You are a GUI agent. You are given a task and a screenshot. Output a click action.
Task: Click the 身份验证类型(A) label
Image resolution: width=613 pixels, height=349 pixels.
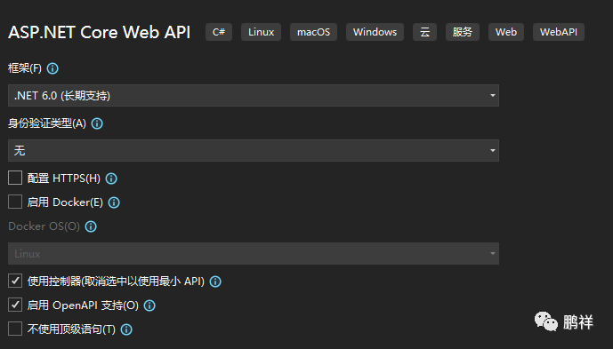(47, 123)
